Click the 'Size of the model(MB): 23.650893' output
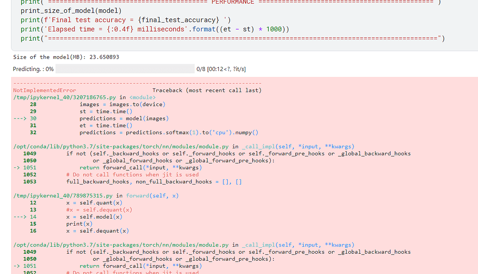This screenshot has height=274, width=478. [x=66, y=57]
